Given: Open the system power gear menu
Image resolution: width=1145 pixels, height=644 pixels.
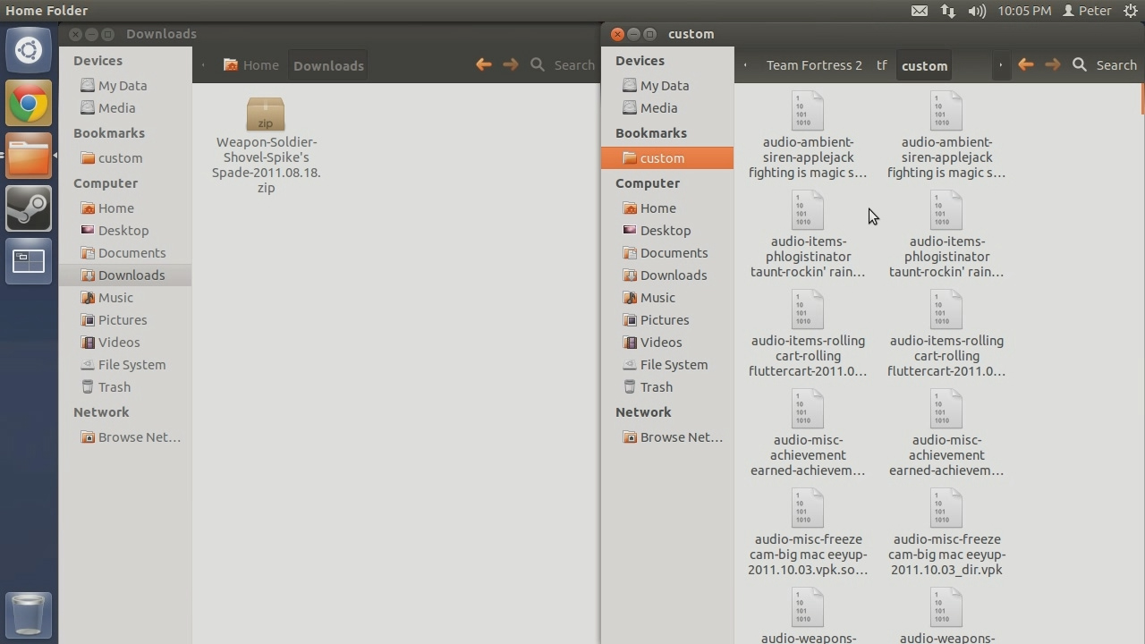Looking at the screenshot, I should coord(1131,11).
